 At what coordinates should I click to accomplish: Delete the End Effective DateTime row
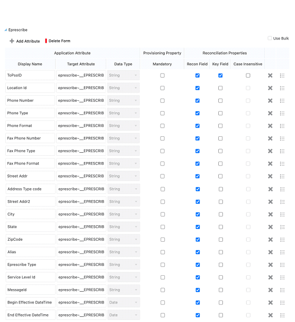pos(270,315)
